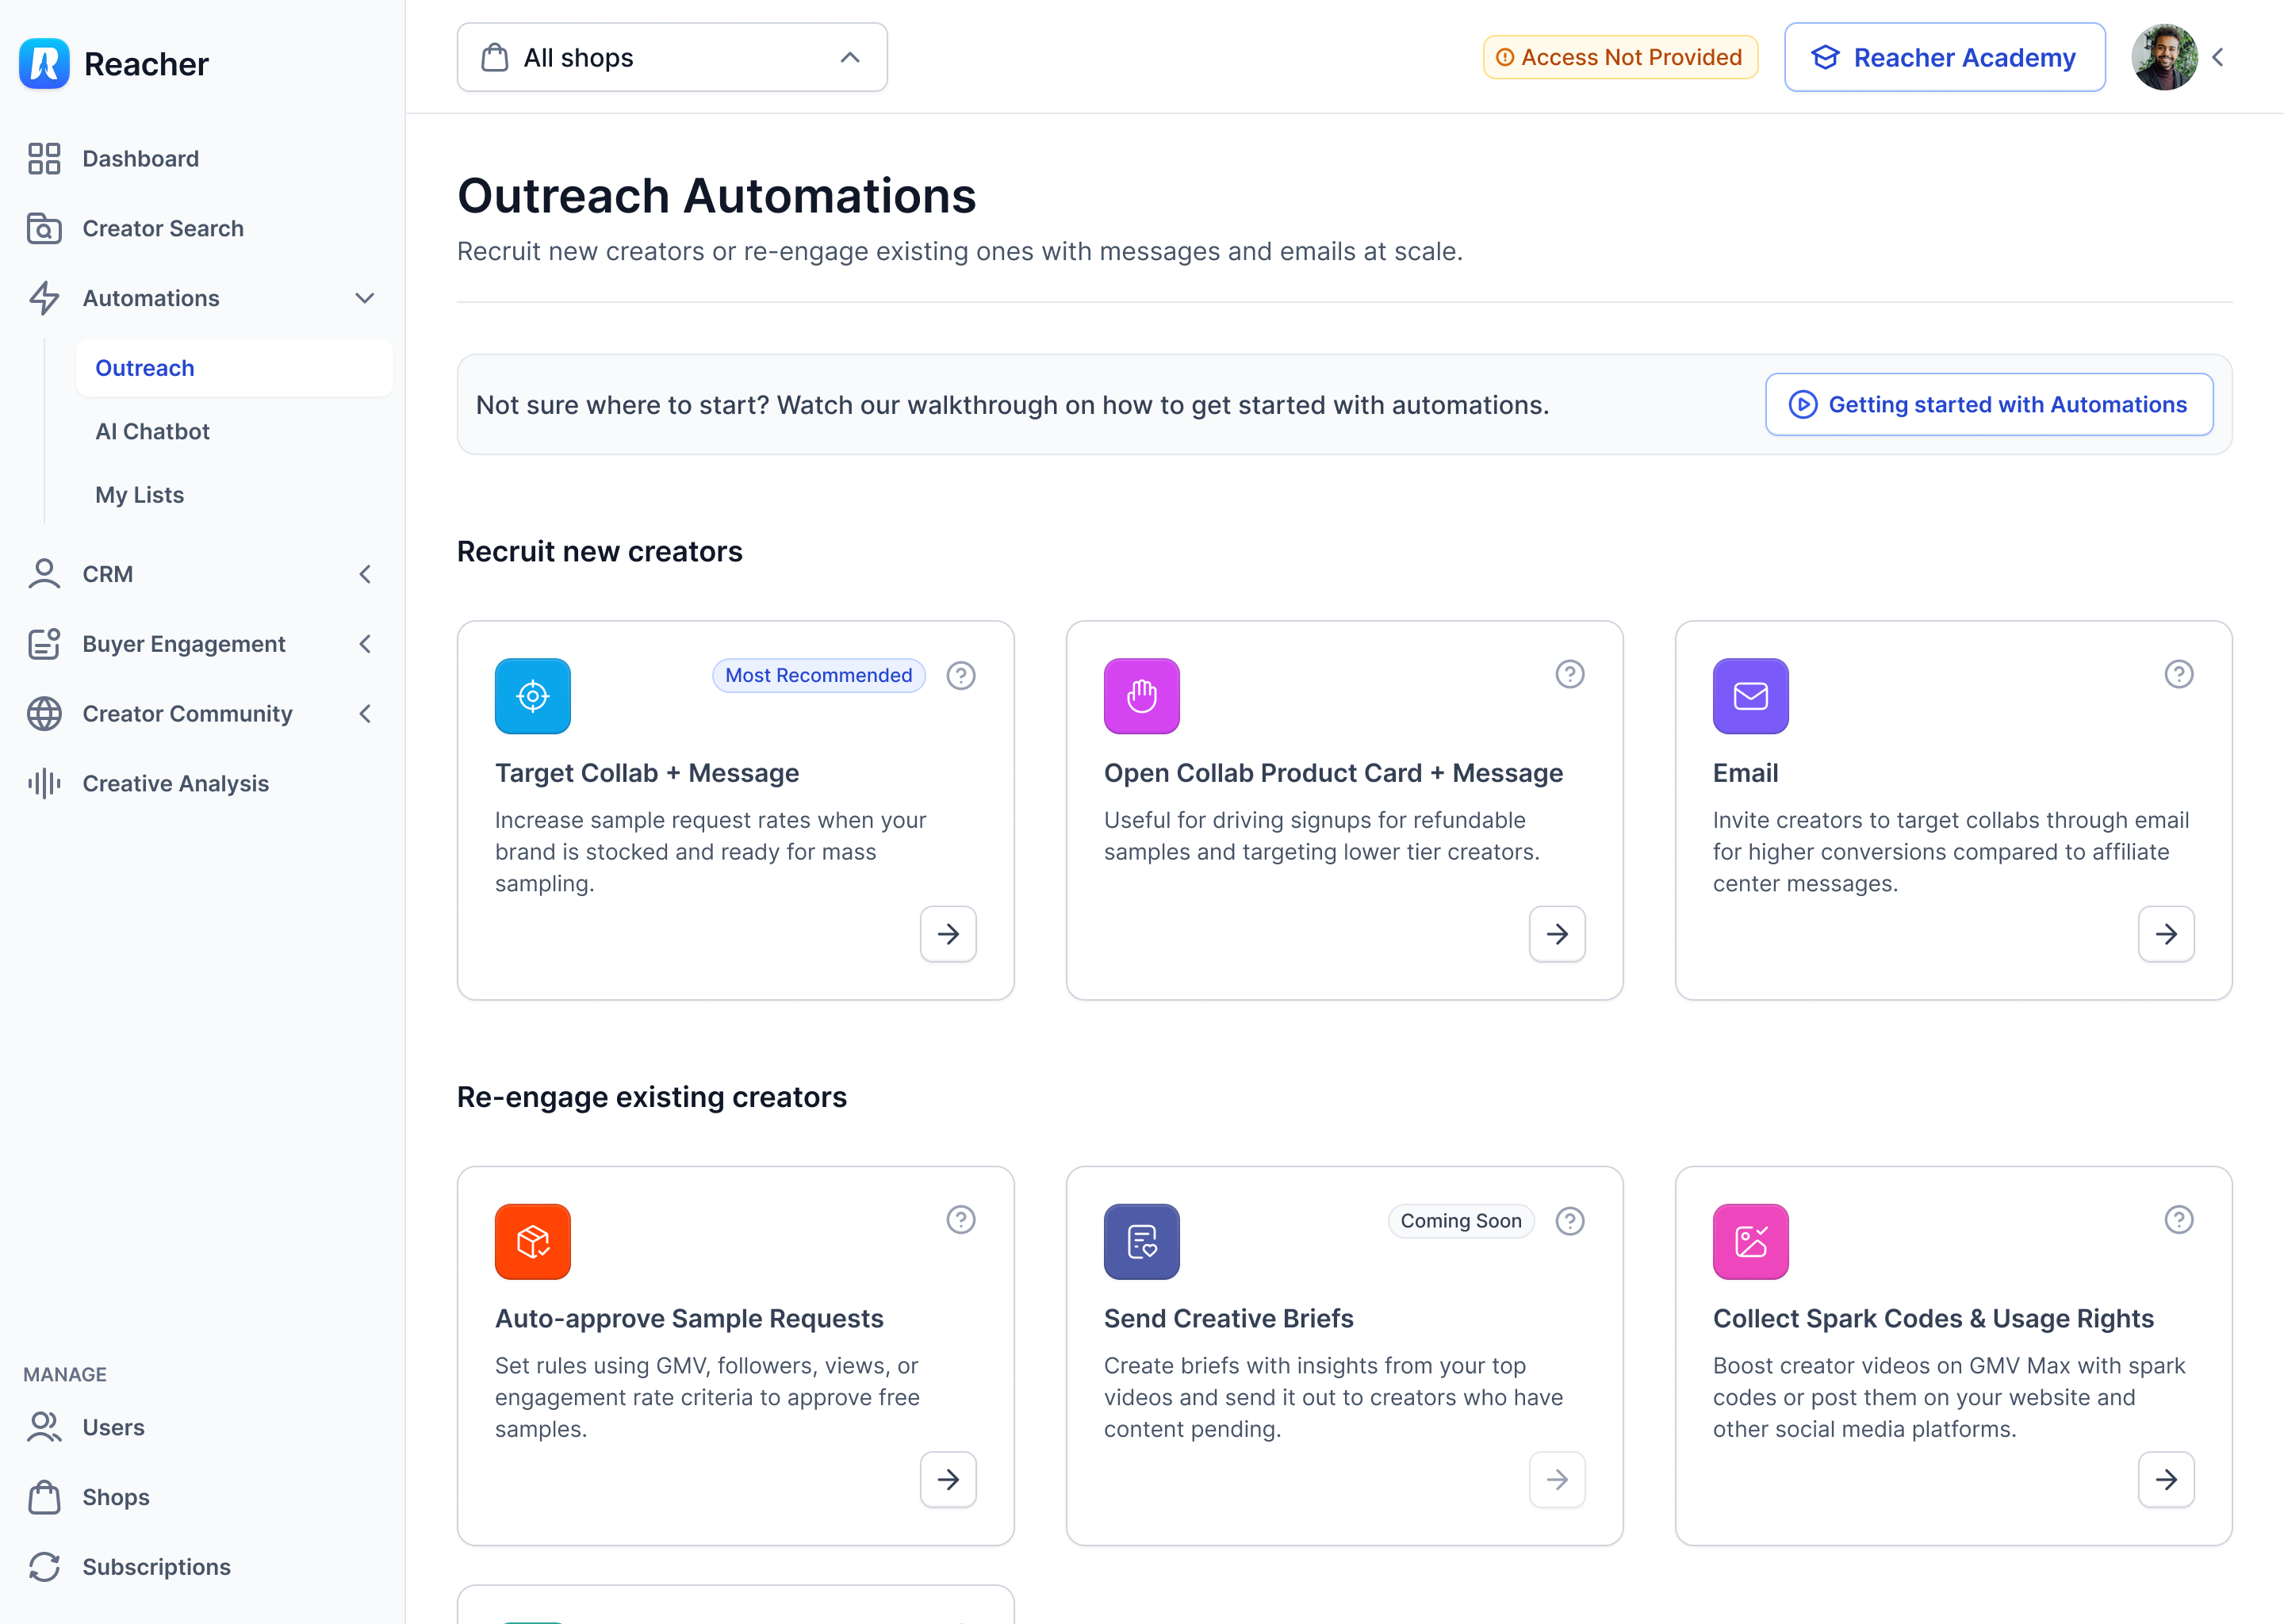Open Creative Analysis from the sidebar
The image size is (2284, 1624).
[x=175, y=783]
